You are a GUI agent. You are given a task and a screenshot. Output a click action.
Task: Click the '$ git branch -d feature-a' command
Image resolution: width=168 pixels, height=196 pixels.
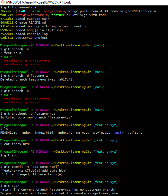click(x=24, y=76)
